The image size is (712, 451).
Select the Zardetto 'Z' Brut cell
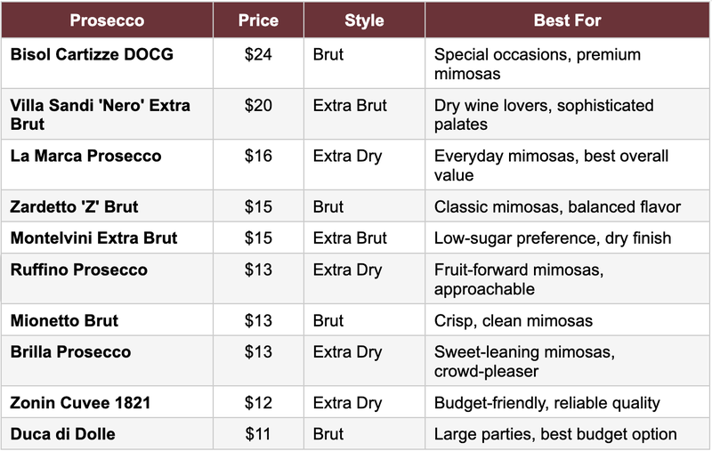75,207
